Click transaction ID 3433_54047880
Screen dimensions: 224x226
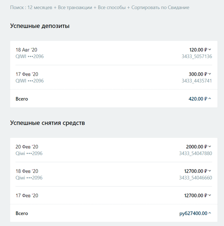(196, 153)
